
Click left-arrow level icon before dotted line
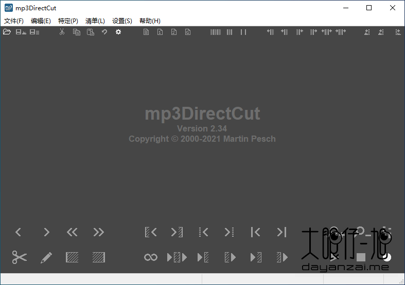[367, 32]
